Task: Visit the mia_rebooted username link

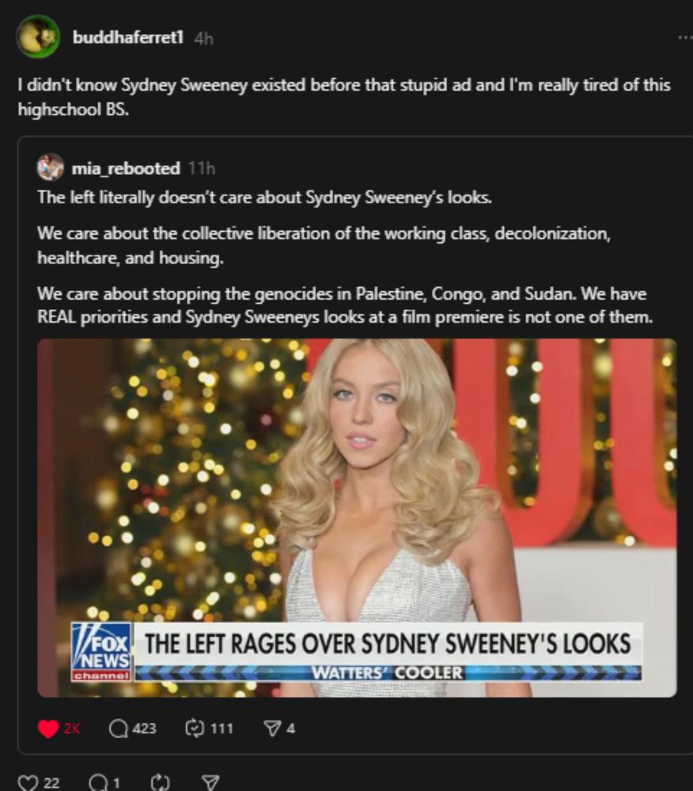Action: [126, 168]
